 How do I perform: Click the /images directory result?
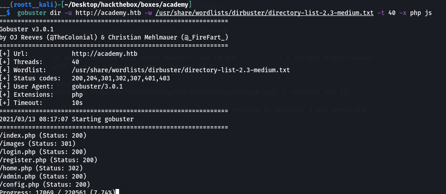[x=37, y=144]
